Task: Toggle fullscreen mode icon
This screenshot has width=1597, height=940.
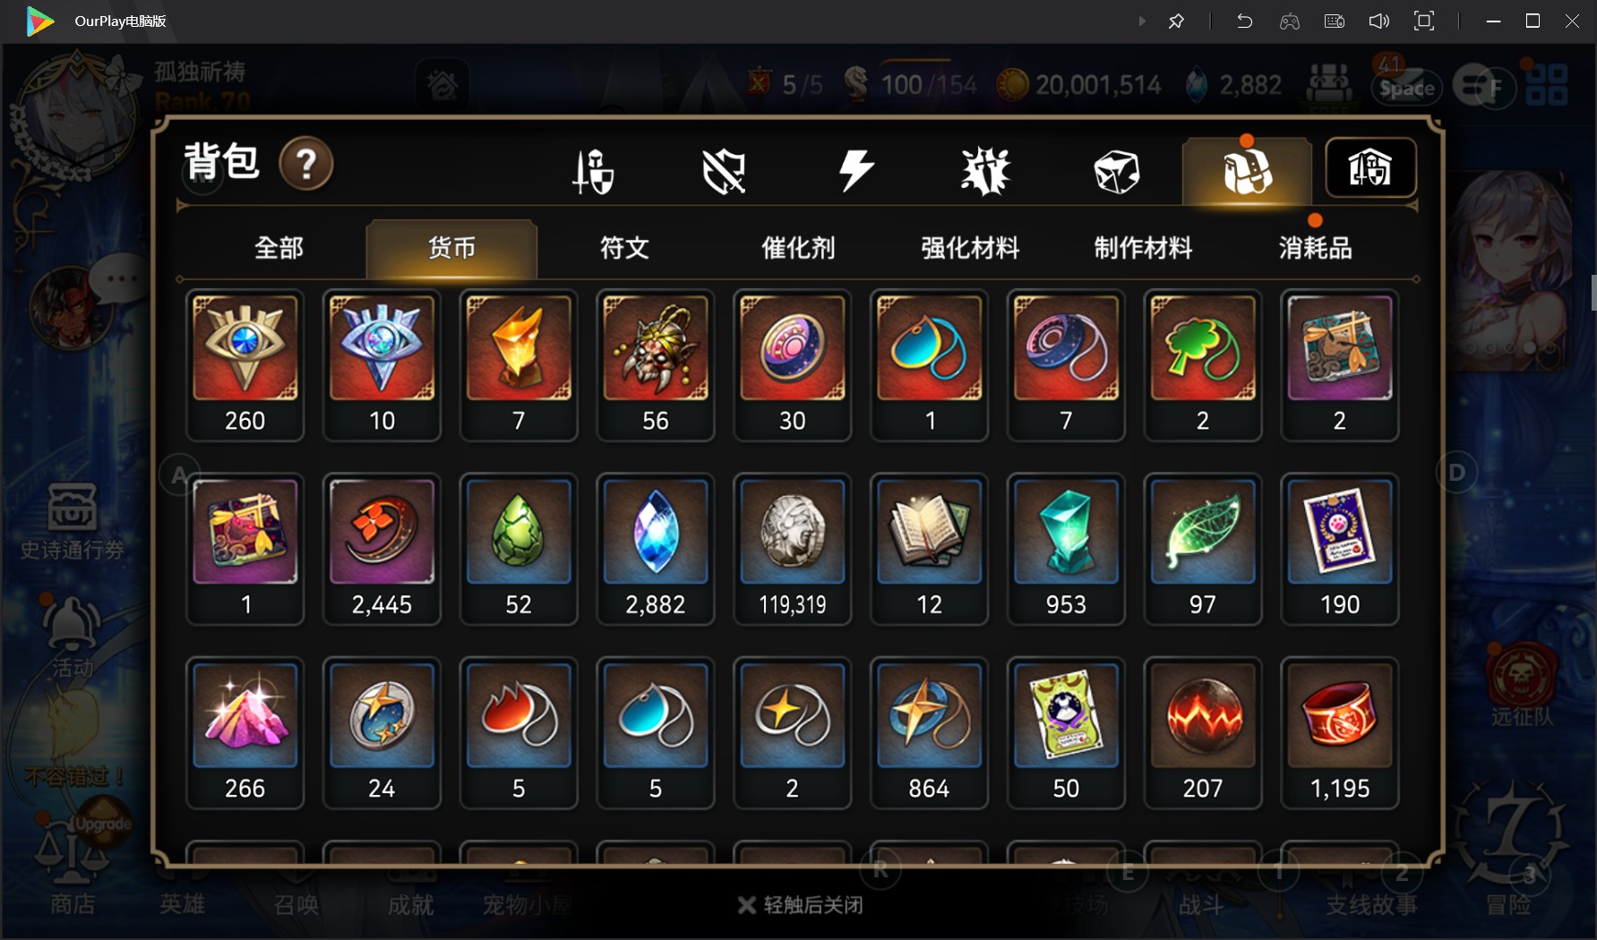Action: (1424, 21)
